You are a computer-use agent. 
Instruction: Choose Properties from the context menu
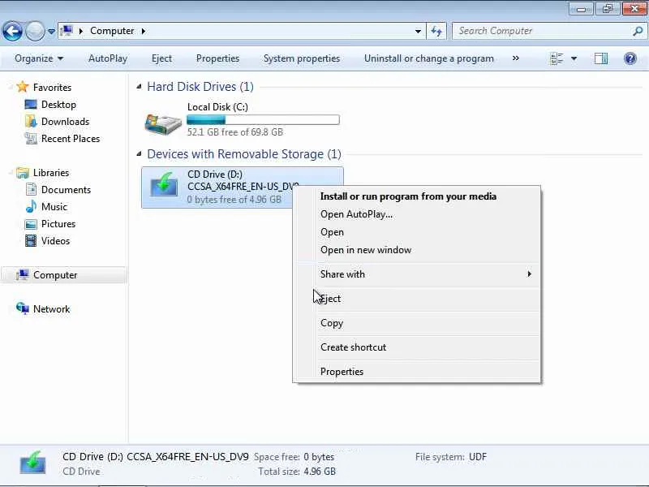(x=342, y=372)
